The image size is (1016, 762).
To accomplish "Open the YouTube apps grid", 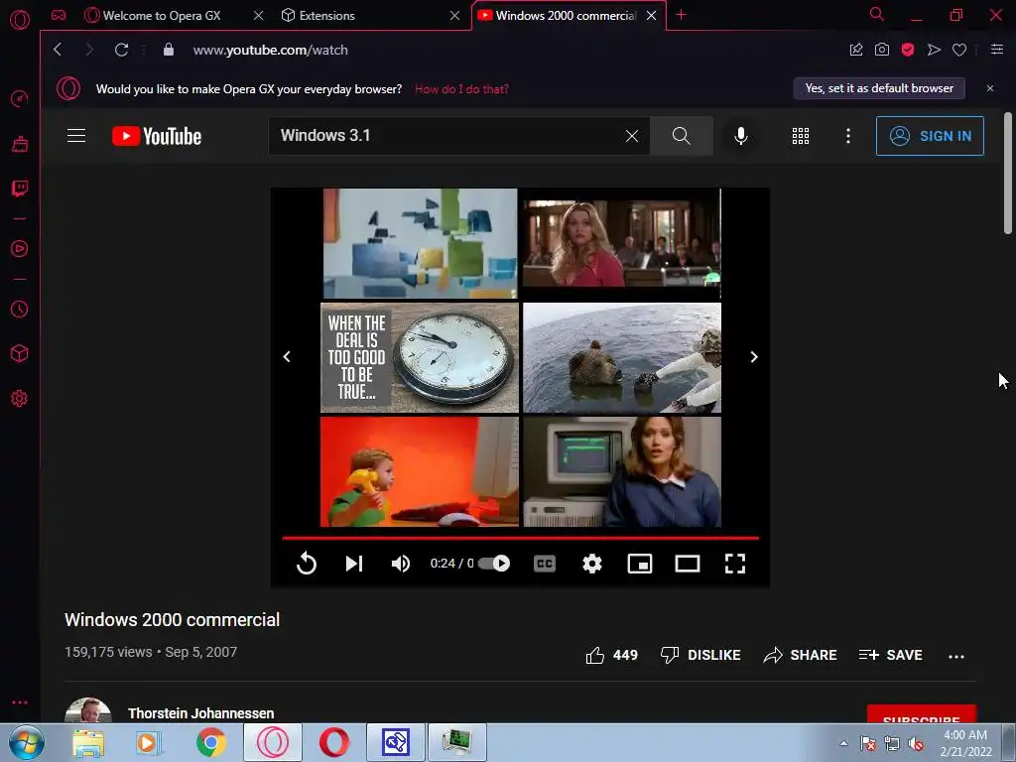I will [x=801, y=135].
